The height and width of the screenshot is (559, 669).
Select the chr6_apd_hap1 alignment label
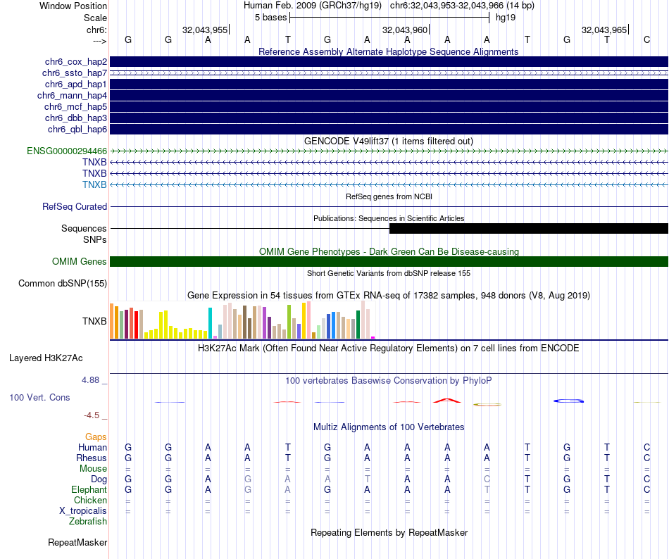click(x=76, y=84)
